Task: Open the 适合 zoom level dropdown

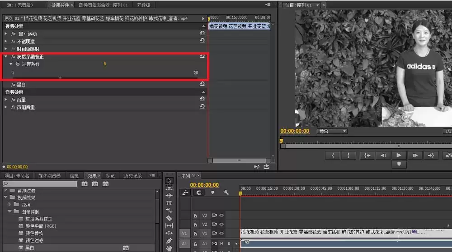Action: tap(332, 131)
